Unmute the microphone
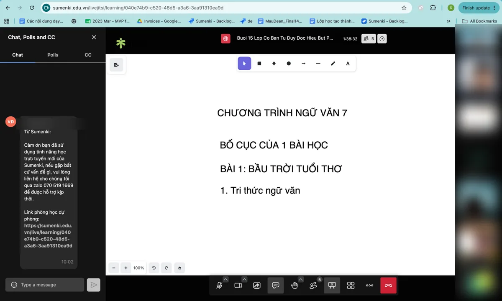The width and height of the screenshot is (502, 301). pos(219,285)
